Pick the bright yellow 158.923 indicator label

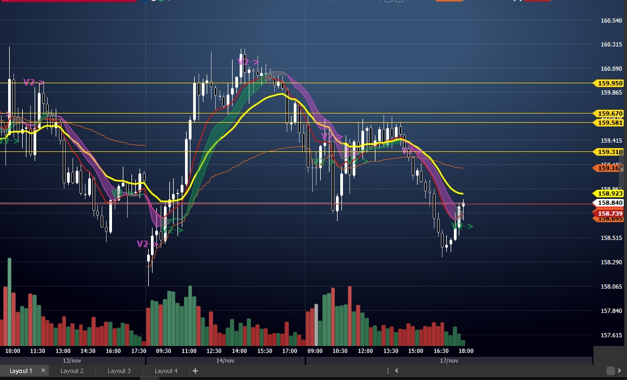pos(609,193)
